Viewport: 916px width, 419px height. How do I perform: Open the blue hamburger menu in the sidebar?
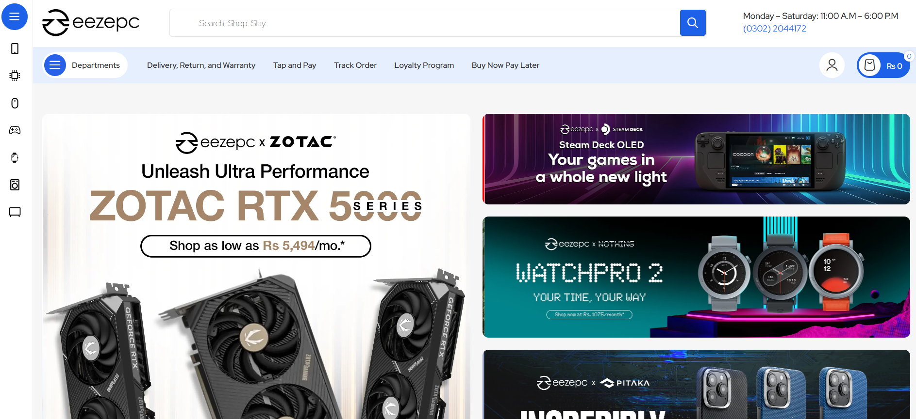coord(15,16)
